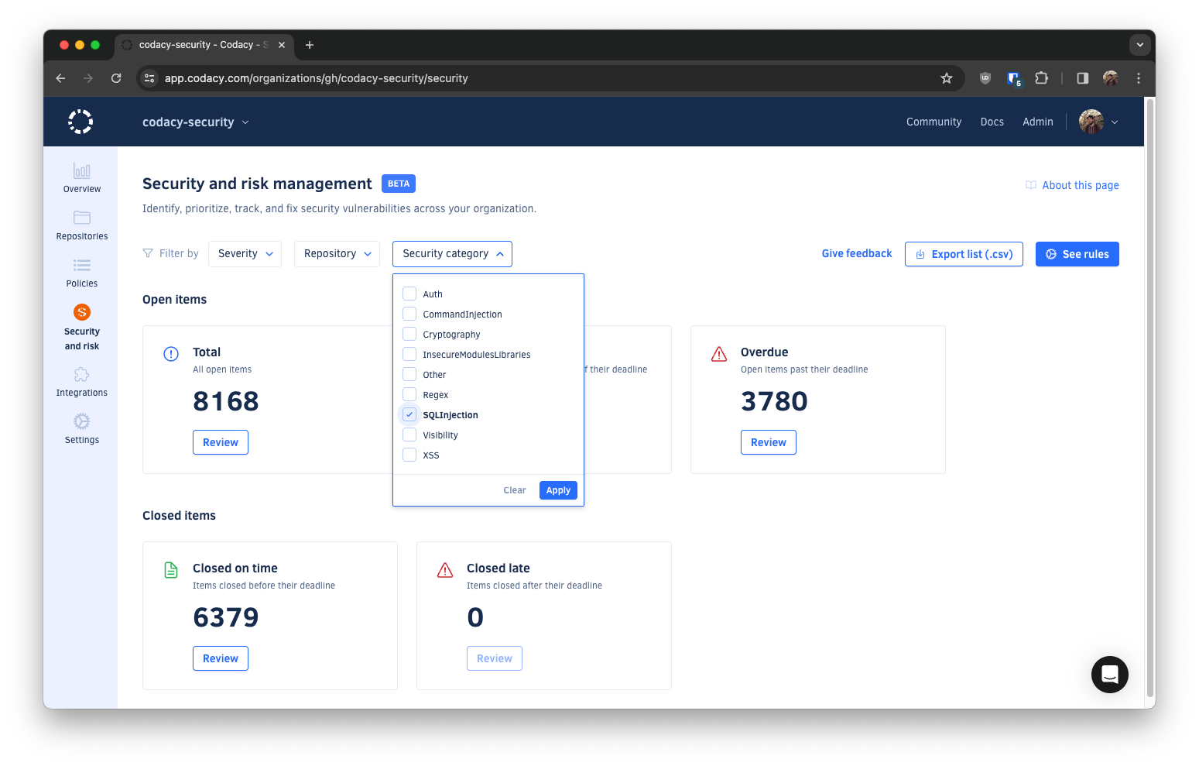Open the Severity filter dropdown
This screenshot has width=1199, height=766.
245,254
